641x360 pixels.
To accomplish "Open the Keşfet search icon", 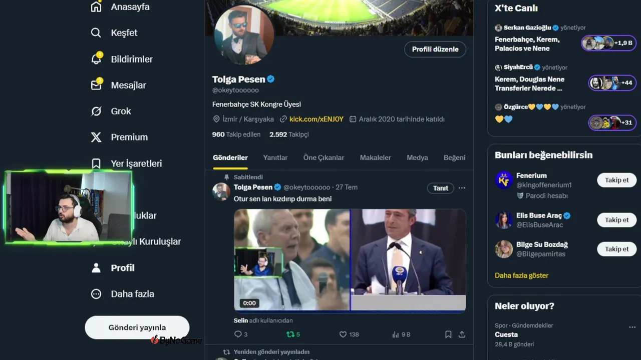I will (x=96, y=33).
